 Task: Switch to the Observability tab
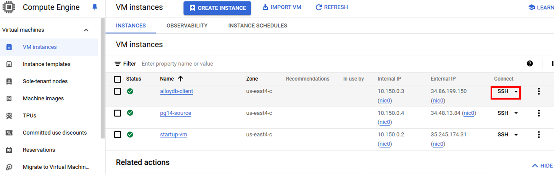pos(187,26)
